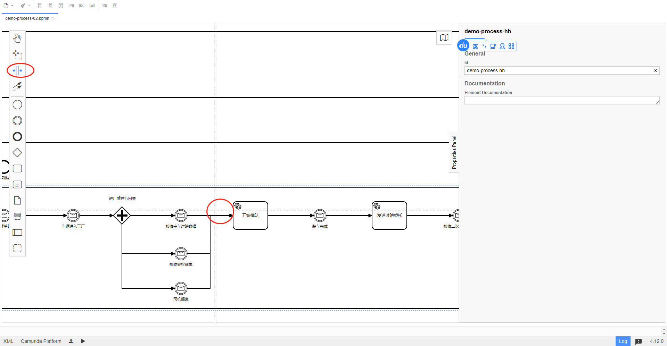Click the feedback icon in status bar
Image resolution: width=667 pixels, height=346 pixels.
pyautogui.click(x=639, y=341)
